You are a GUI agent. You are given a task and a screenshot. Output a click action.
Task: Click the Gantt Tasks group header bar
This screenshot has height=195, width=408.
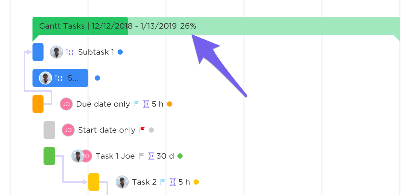[260, 26]
